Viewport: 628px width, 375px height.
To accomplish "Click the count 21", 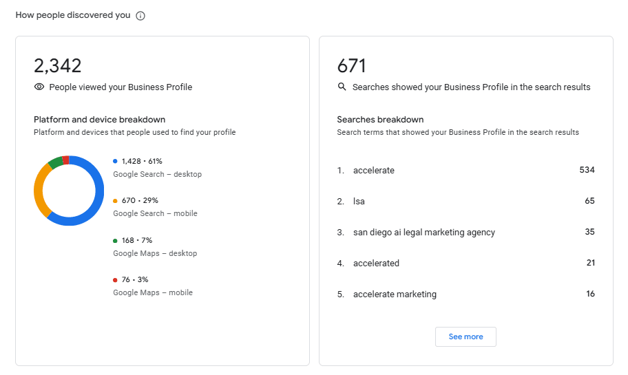I will coord(591,263).
